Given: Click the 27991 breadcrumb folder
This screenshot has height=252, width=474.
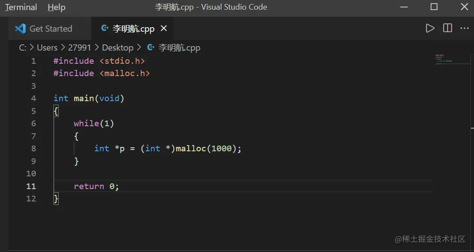Looking at the screenshot, I should pos(79,47).
